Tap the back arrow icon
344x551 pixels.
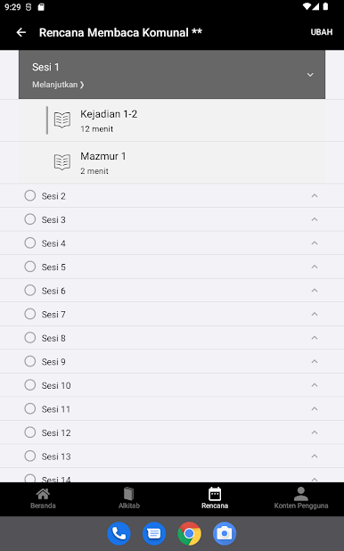click(x=21, y=32)
